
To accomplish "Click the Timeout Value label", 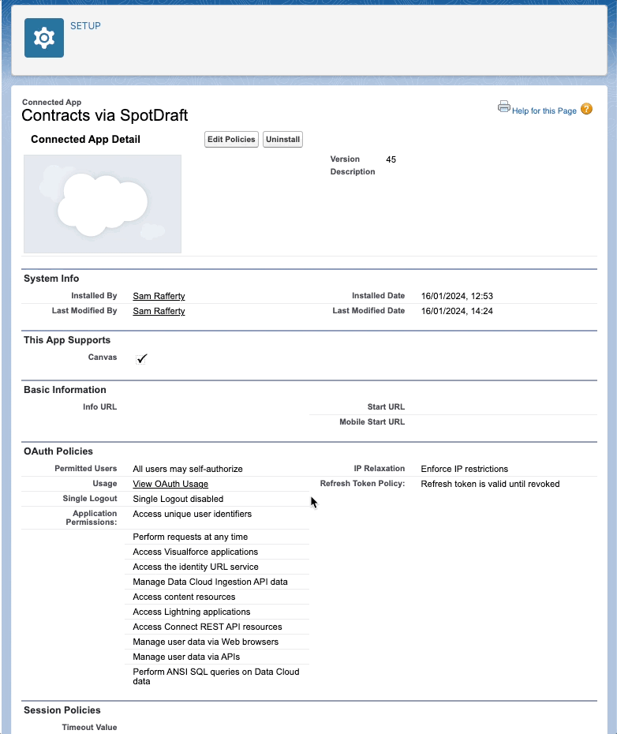I will click(89, 728).
